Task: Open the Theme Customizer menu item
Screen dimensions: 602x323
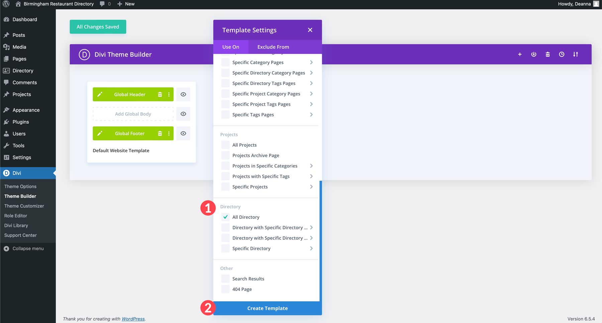Action: (24, 206)
